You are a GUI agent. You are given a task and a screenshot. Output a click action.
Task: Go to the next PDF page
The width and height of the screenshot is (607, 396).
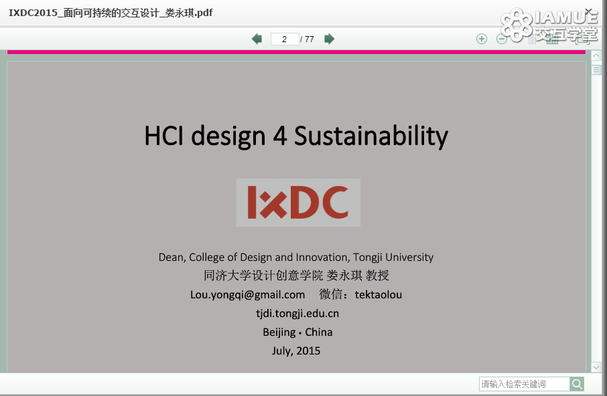[x=329, y=39]
